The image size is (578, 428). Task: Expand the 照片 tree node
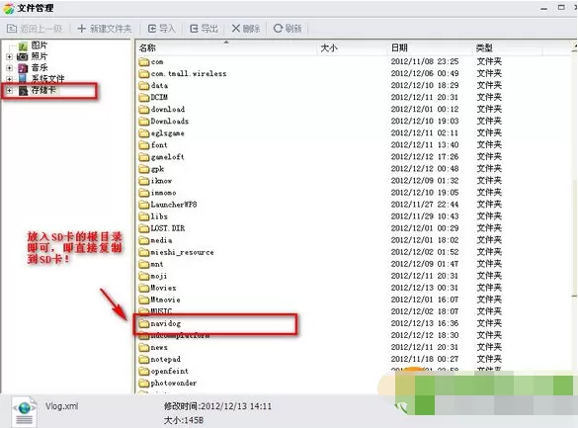10,56
